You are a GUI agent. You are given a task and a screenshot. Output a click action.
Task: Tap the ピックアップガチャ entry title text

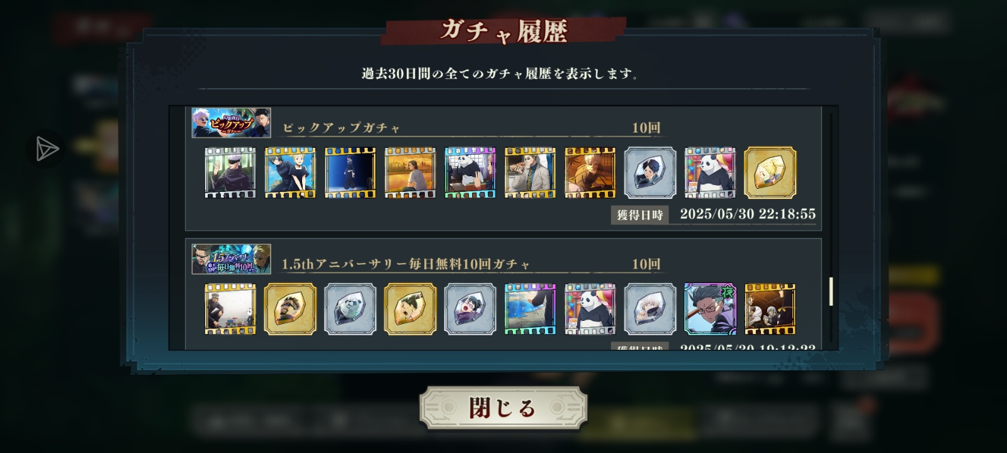click(x=341, y=128)
